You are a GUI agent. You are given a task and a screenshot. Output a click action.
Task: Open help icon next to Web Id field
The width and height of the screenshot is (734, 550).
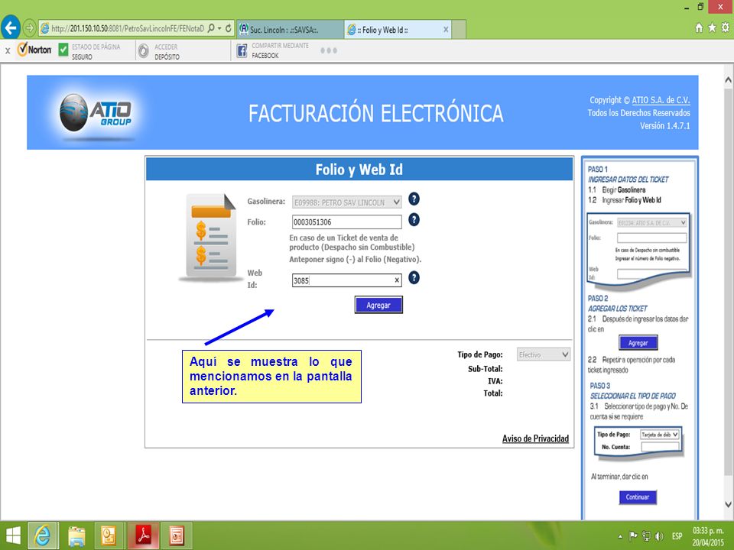[x=414, y=278]
